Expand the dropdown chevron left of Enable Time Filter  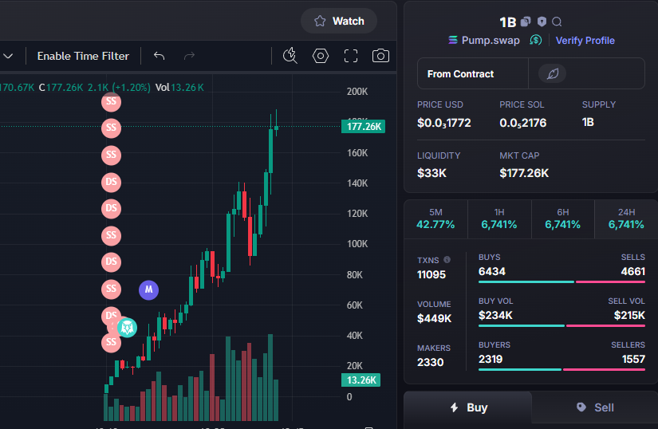[8, 56]
